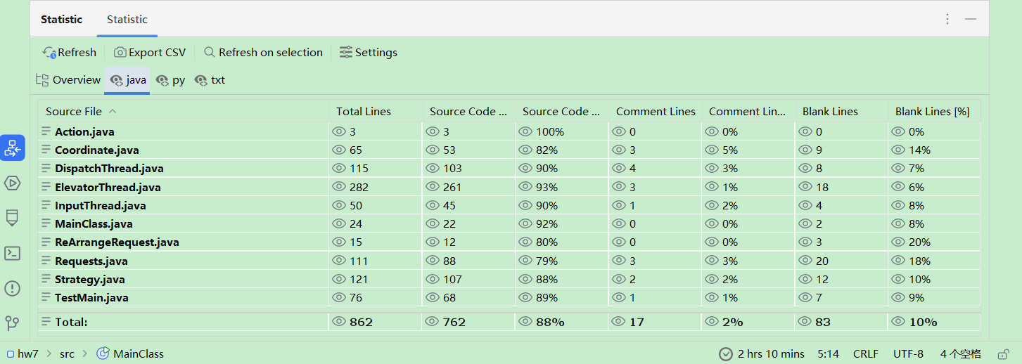The height and width of the screenshot is (364, 1022).
Task: Click the time tracking clock icon
Action: pyautogui.click(x=726, y=353)
